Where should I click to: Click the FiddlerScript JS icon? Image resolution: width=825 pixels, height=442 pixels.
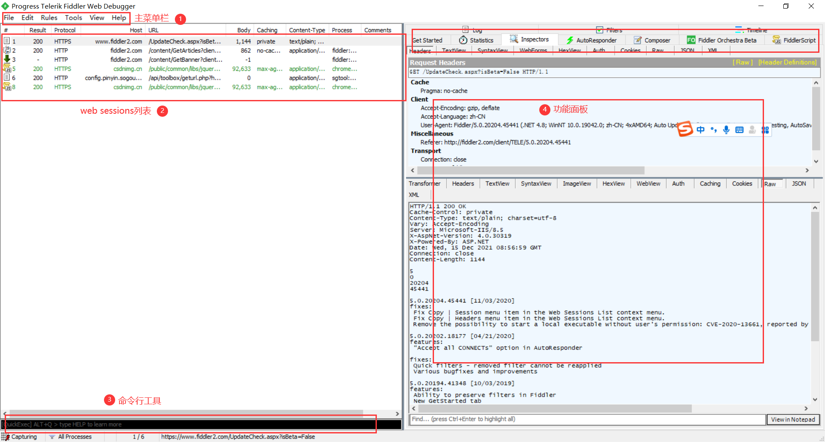pos(776,40)
